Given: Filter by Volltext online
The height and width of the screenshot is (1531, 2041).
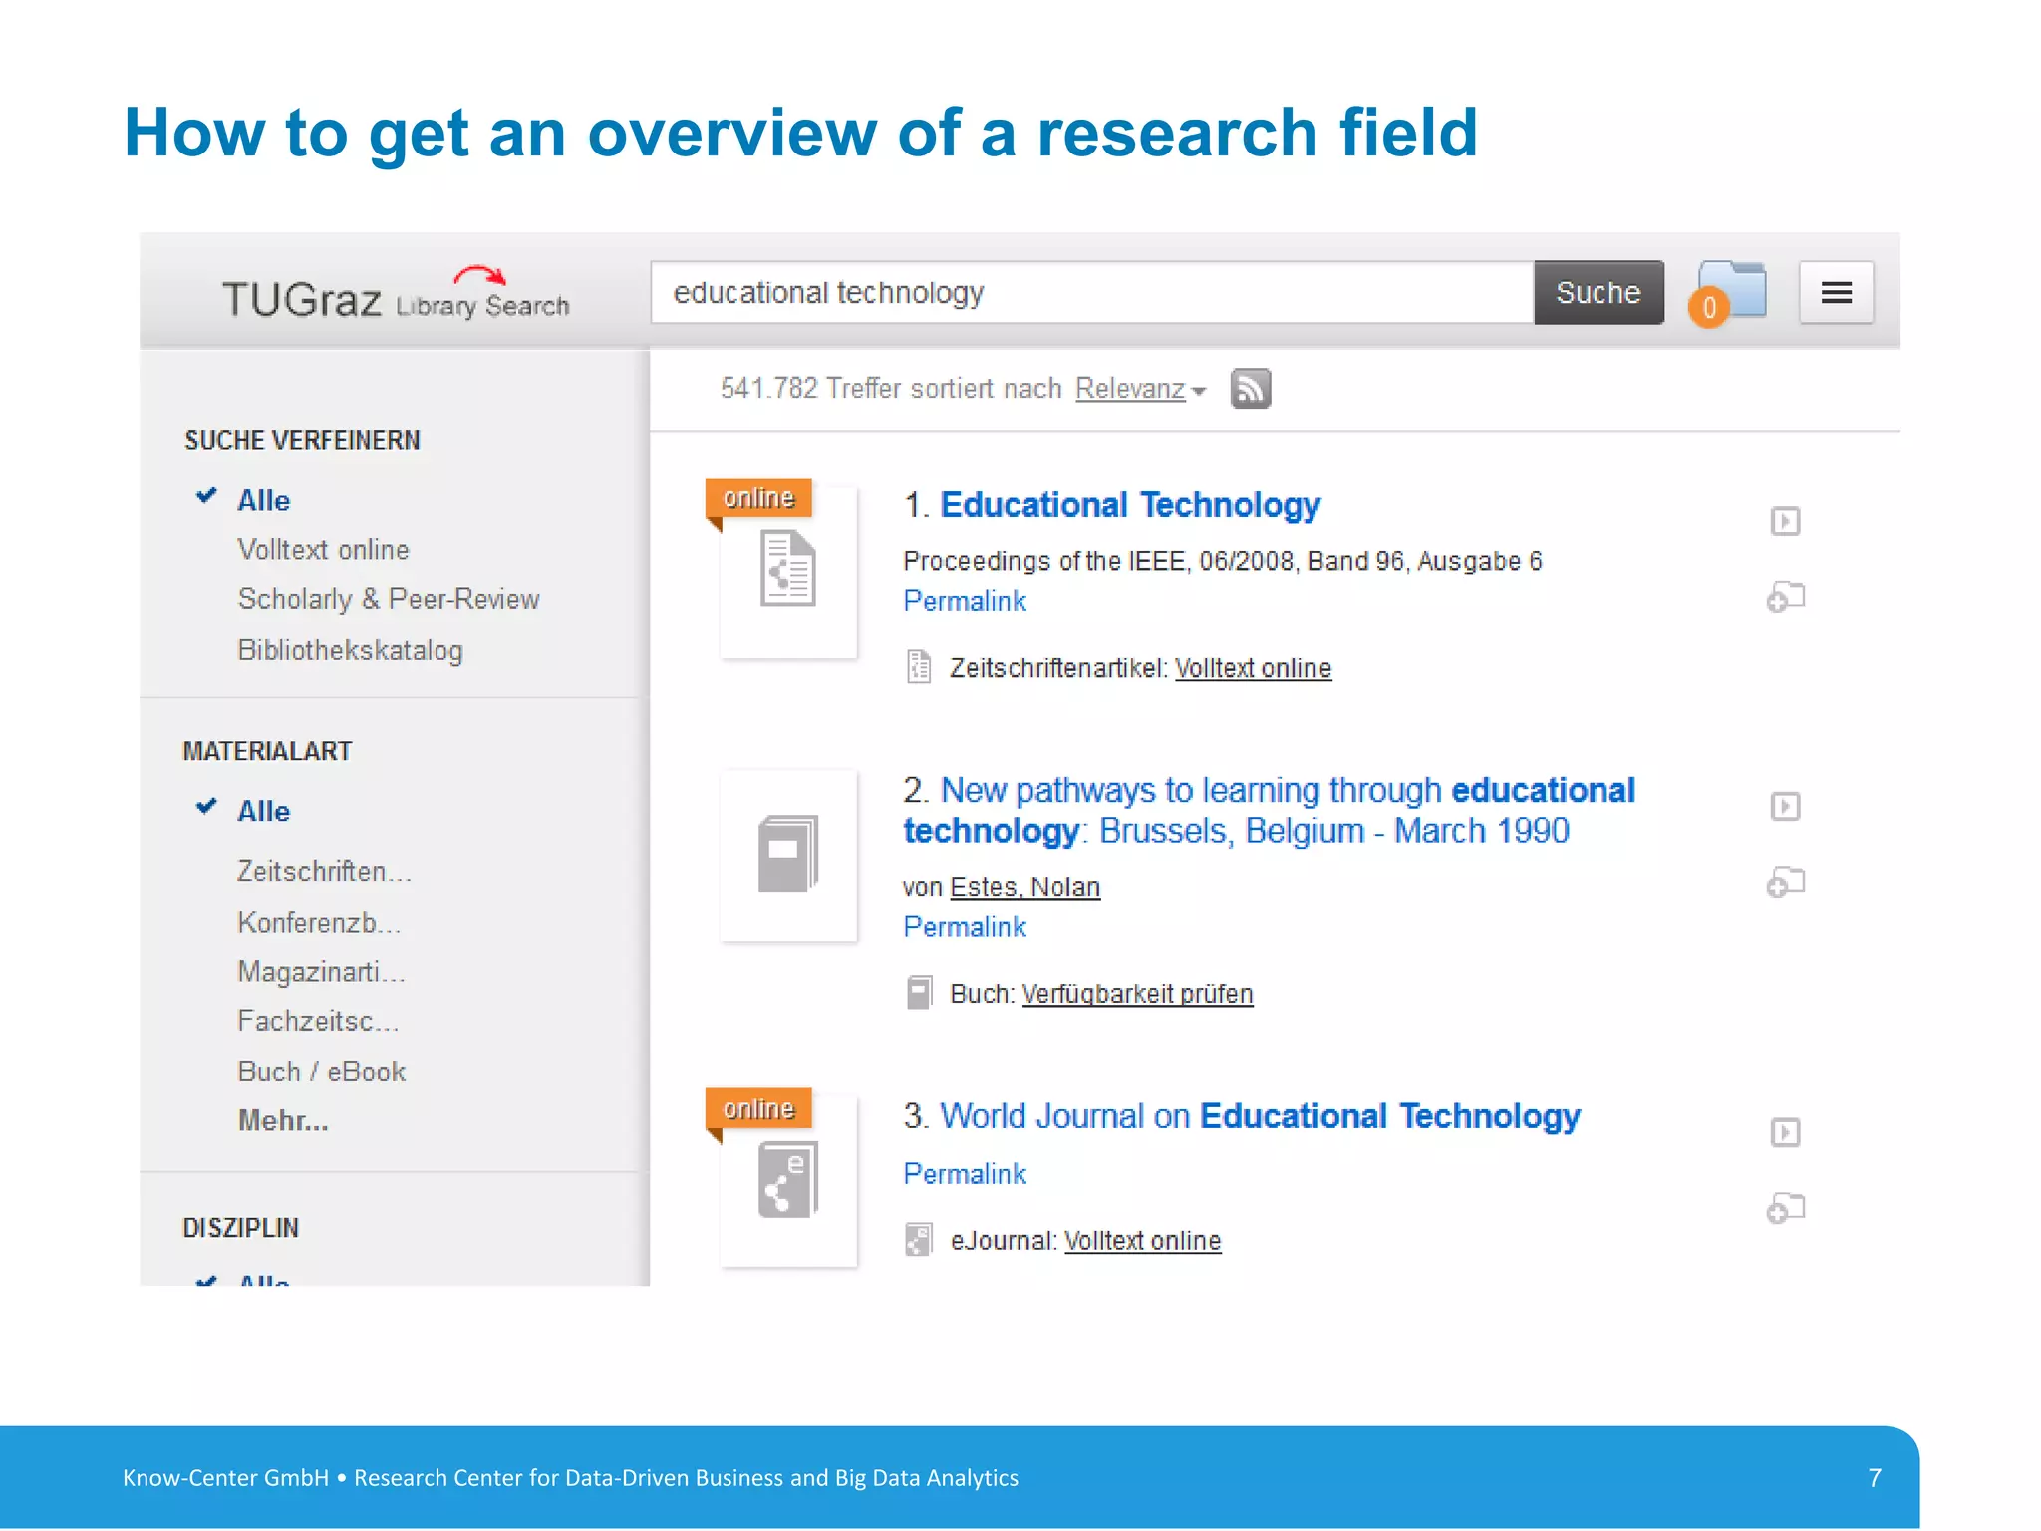Looking at the screenshot, I should (x=323, y=550).
